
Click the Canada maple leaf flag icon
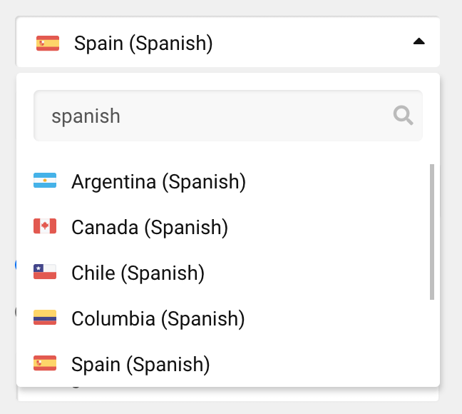tap(45, 227)
